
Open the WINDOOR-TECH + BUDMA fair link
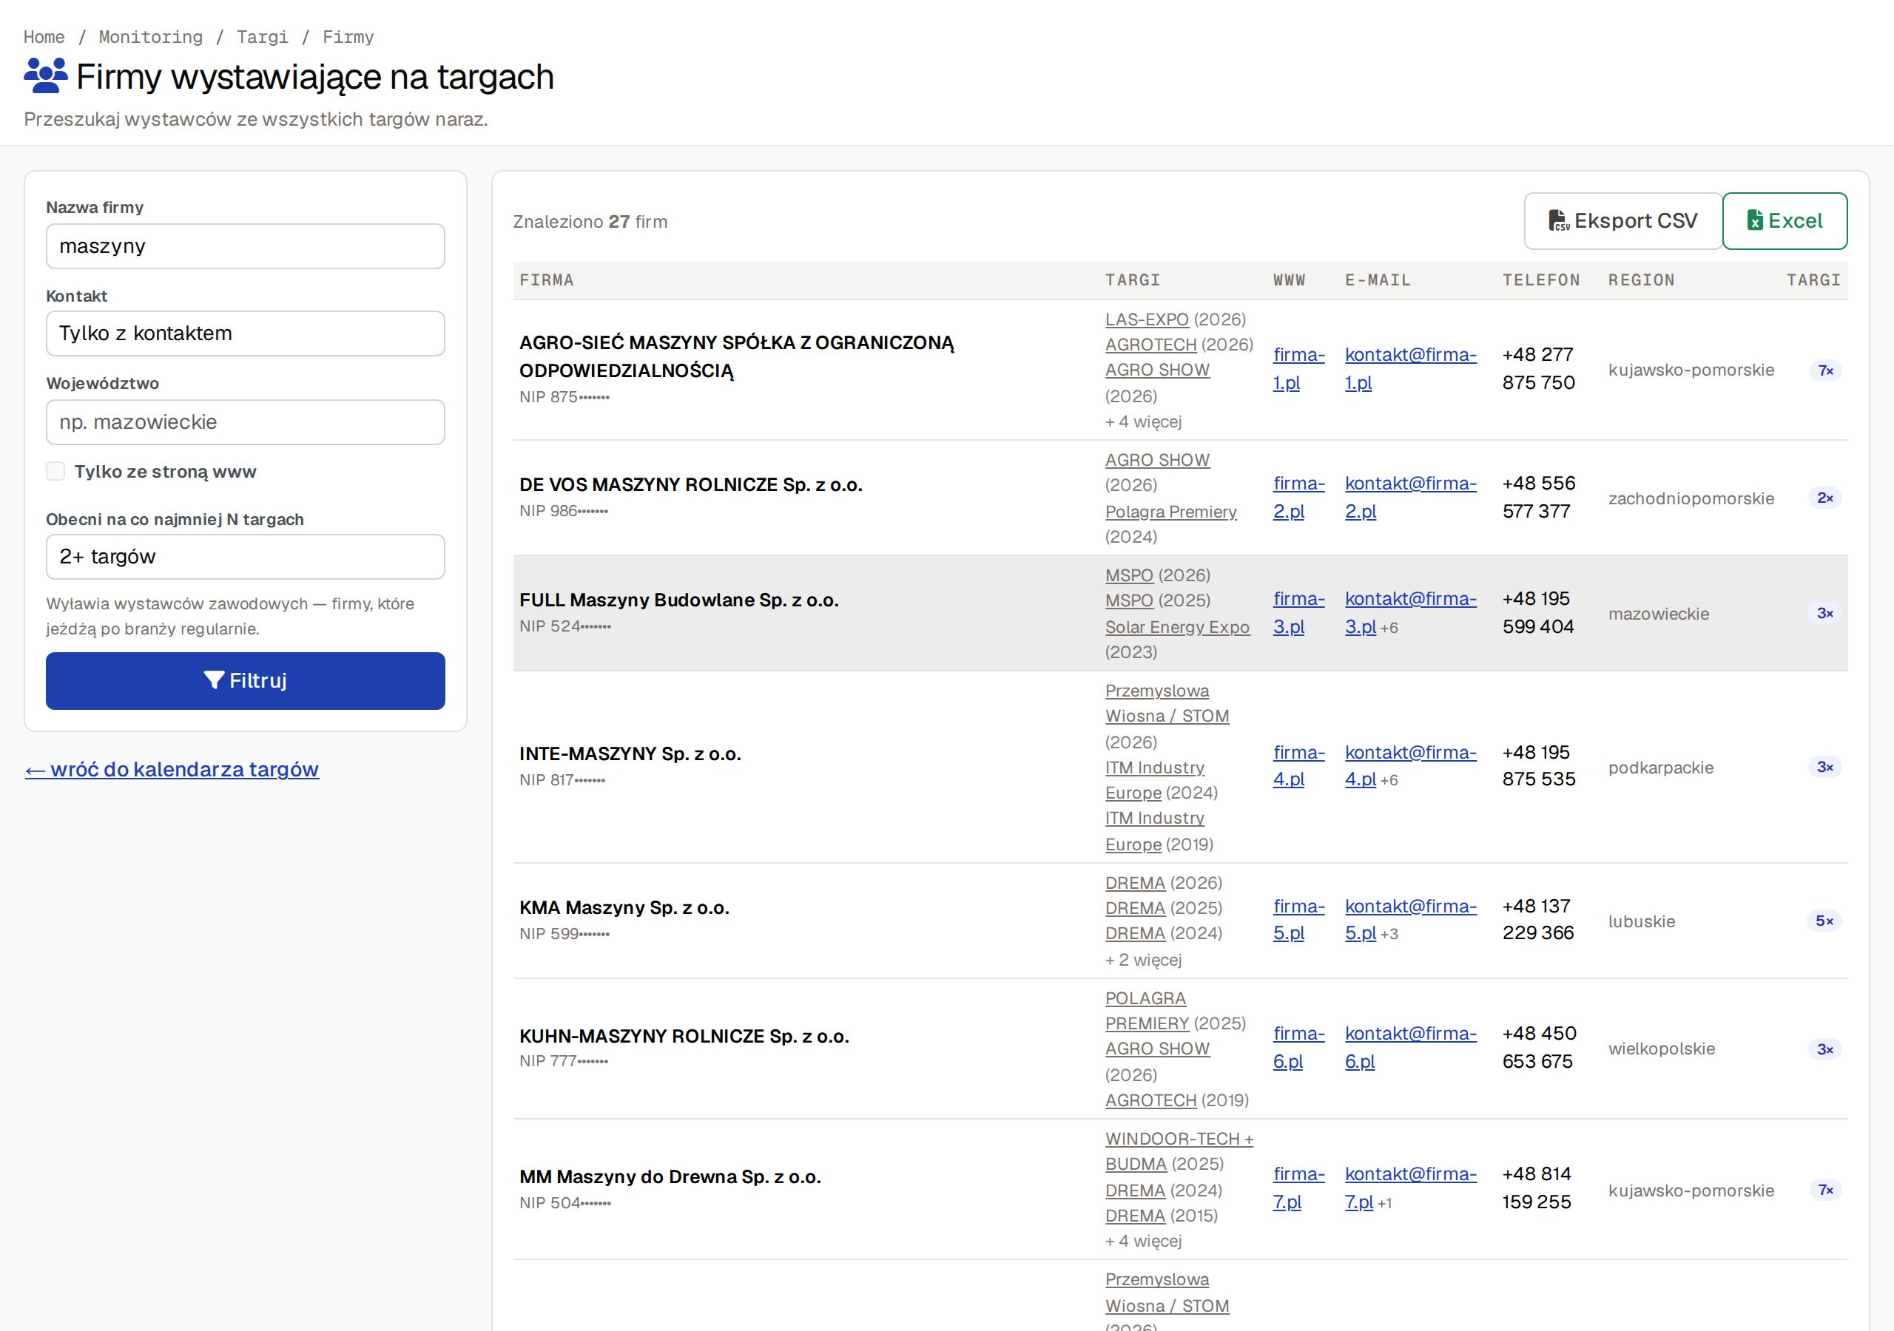[x=1179, y=1151]
